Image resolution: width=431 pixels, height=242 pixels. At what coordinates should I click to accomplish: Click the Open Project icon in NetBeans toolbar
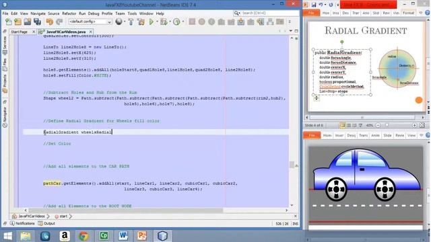(28, 22)
